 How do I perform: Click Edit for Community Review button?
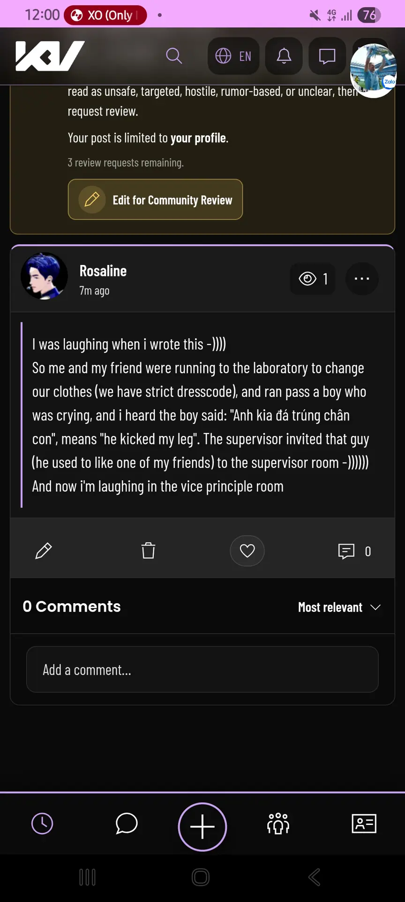coord(155,200)
